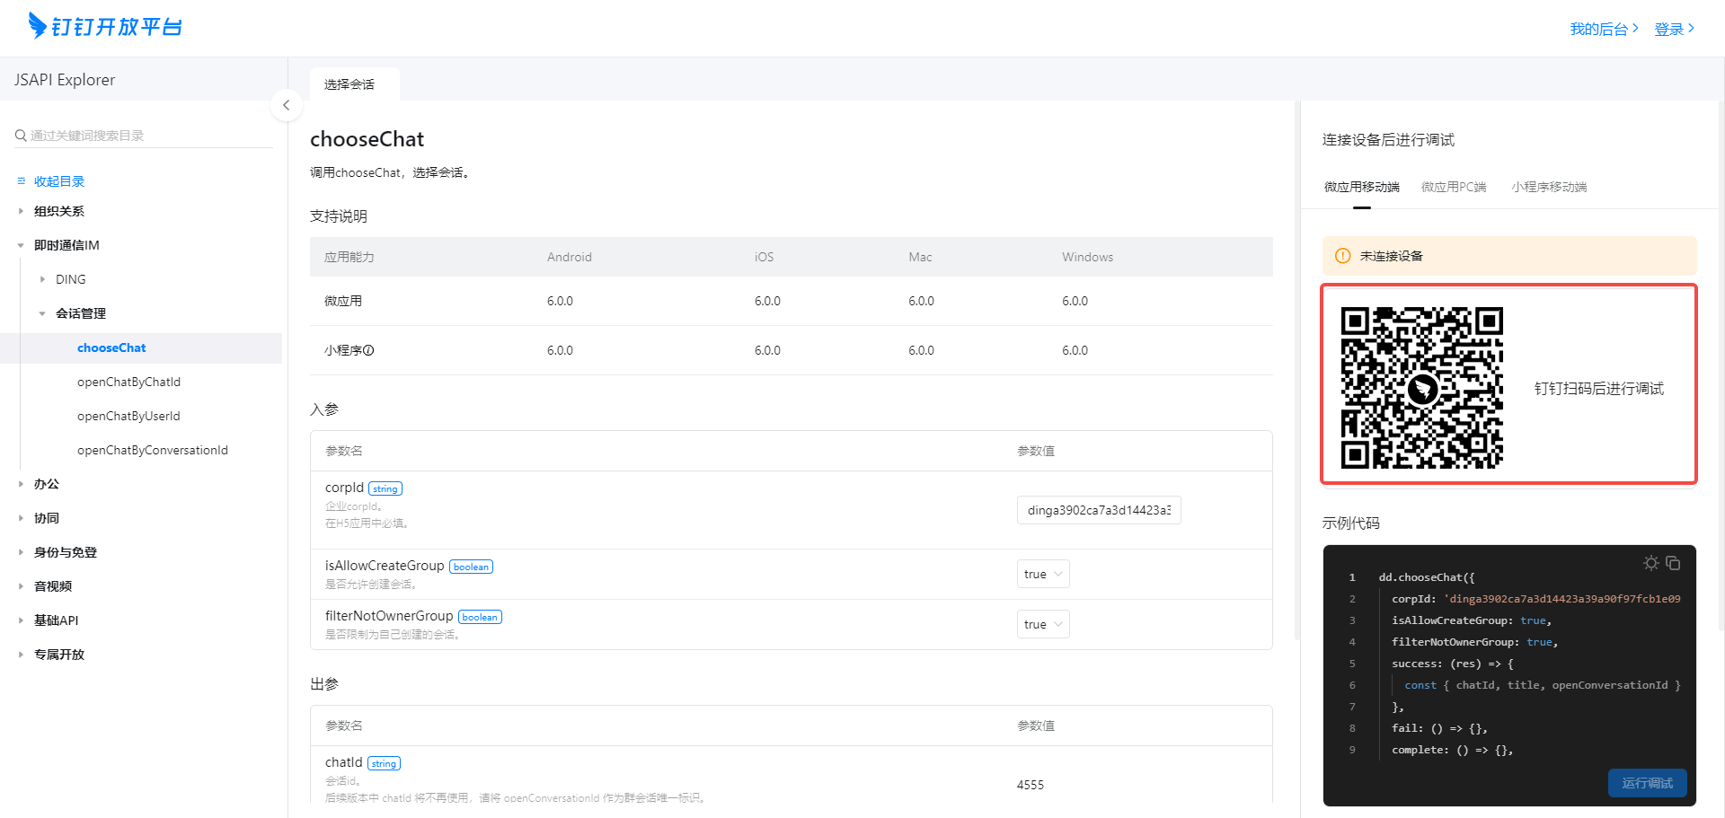Expand the 办公 tree node

pyautogui.click(x=22, y=484)
